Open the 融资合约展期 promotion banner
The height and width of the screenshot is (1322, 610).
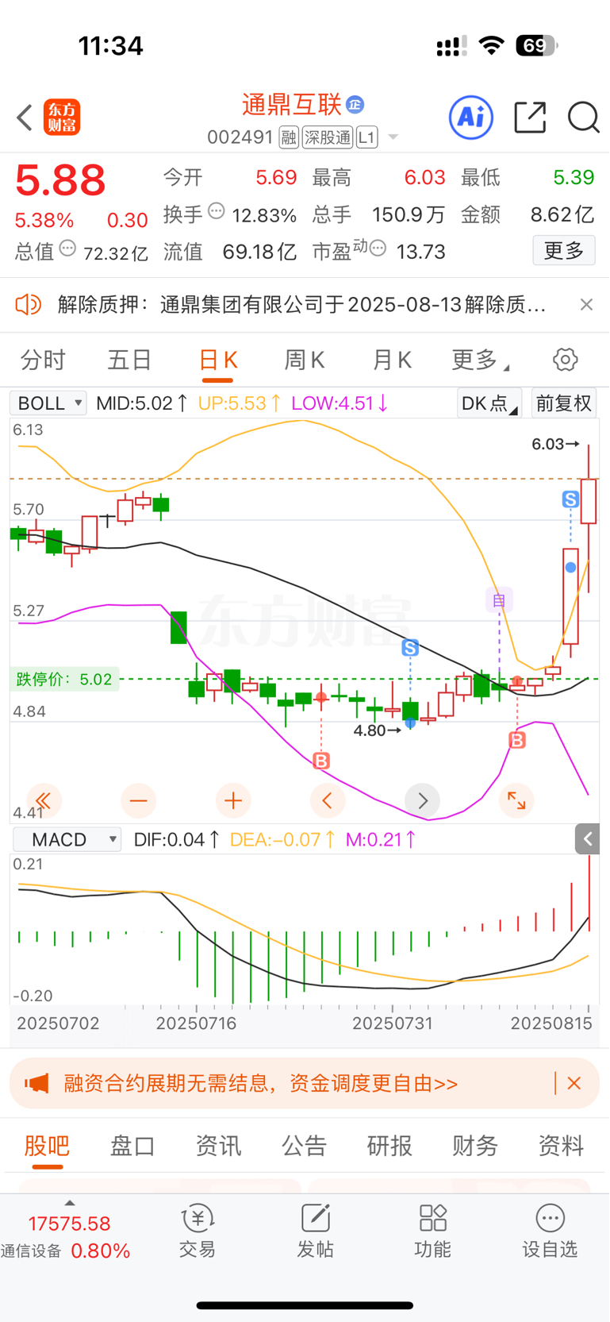point(305,1083)
